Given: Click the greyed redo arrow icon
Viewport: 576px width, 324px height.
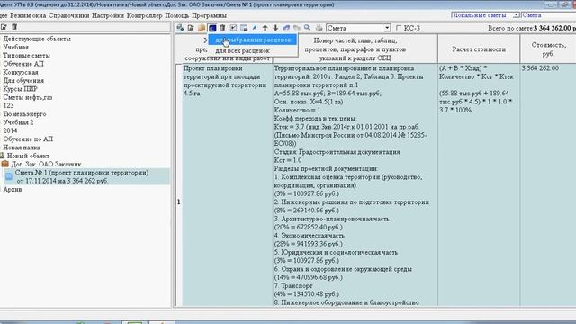Looking at the screenshot, I should pyautogui.click(x=296, y=28).
